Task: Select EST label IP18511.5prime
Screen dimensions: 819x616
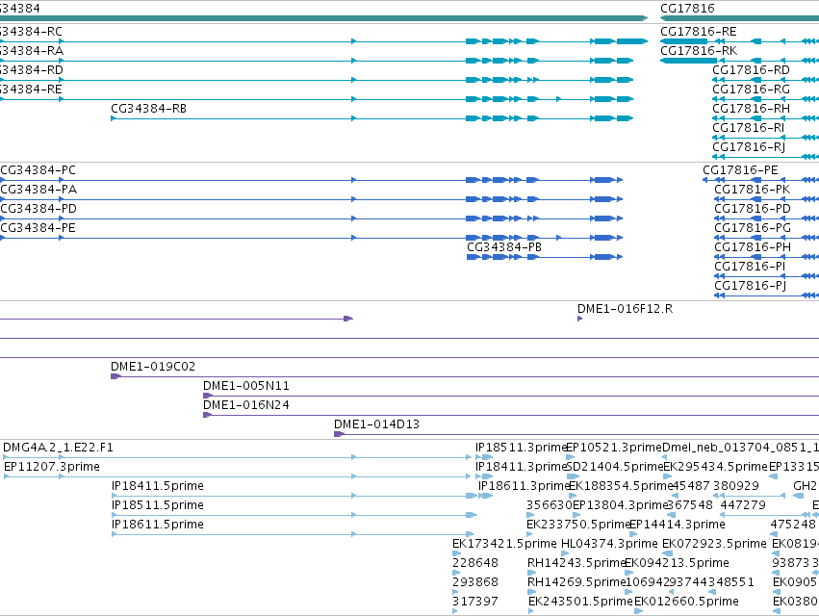Action: click(158, 505)
